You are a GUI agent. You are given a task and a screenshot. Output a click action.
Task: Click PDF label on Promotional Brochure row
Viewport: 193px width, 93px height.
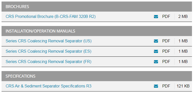[166, 17]
